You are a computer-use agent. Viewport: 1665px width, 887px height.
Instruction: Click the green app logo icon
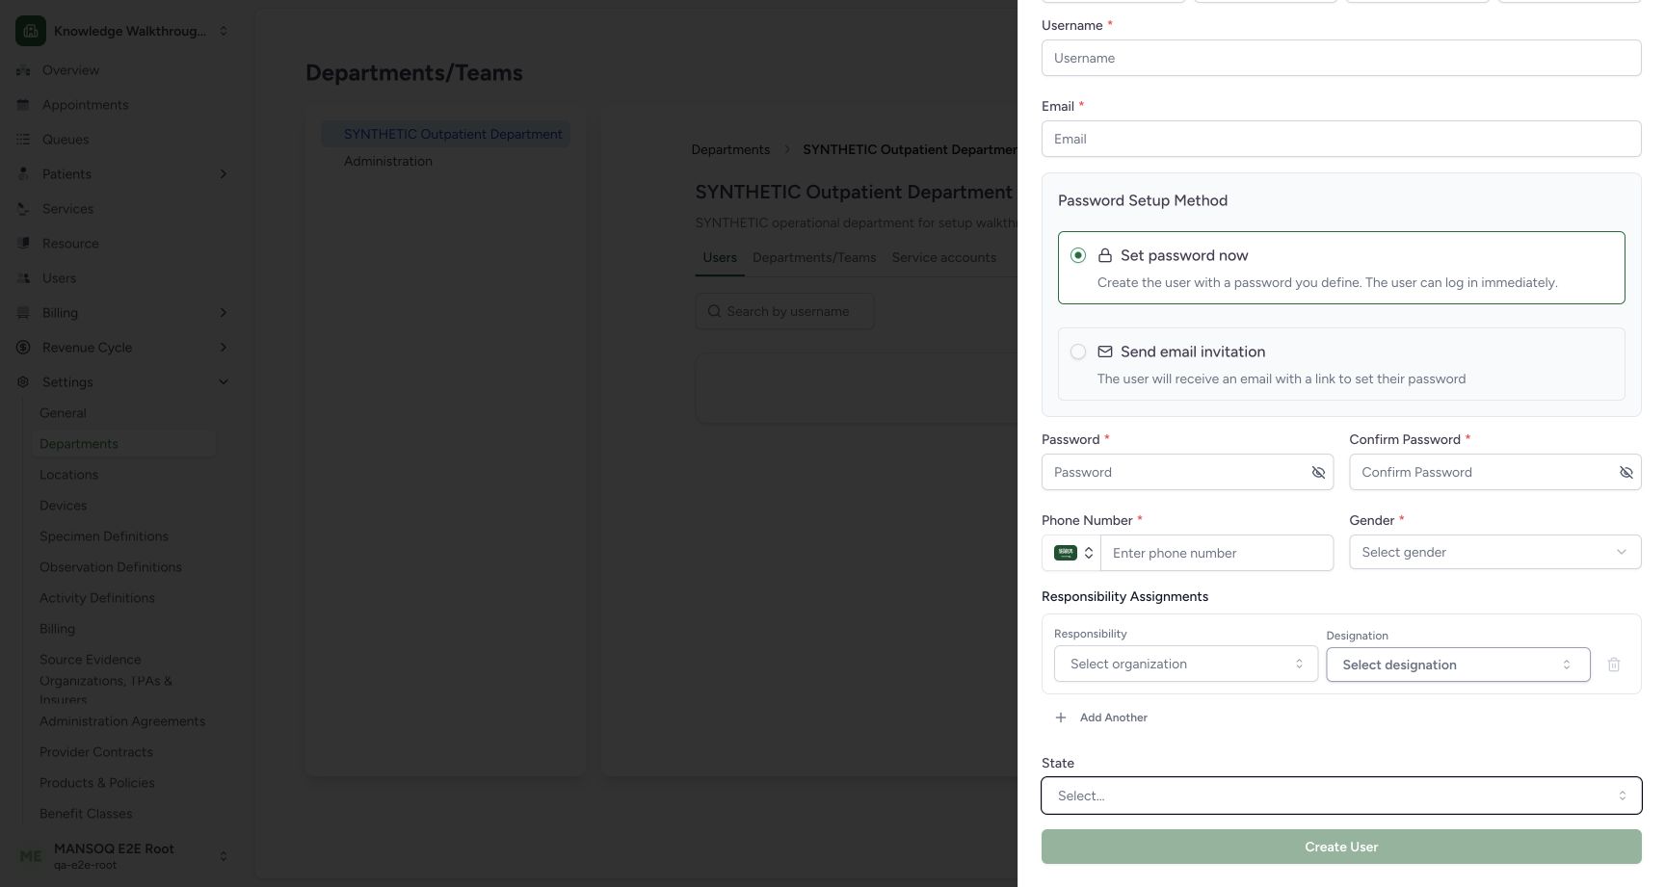click(x=31, y=31)
